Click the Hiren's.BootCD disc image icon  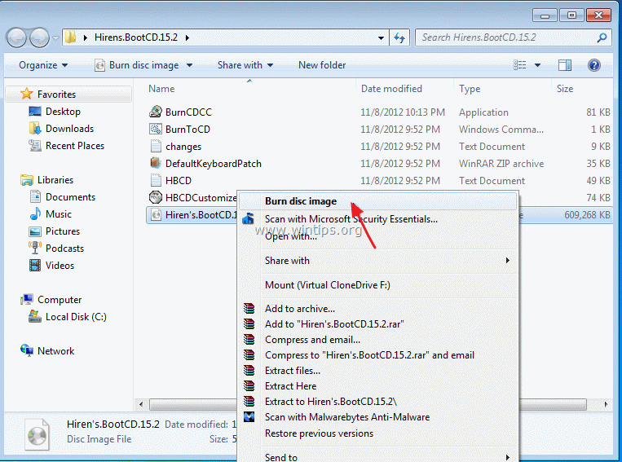[157, 214]
